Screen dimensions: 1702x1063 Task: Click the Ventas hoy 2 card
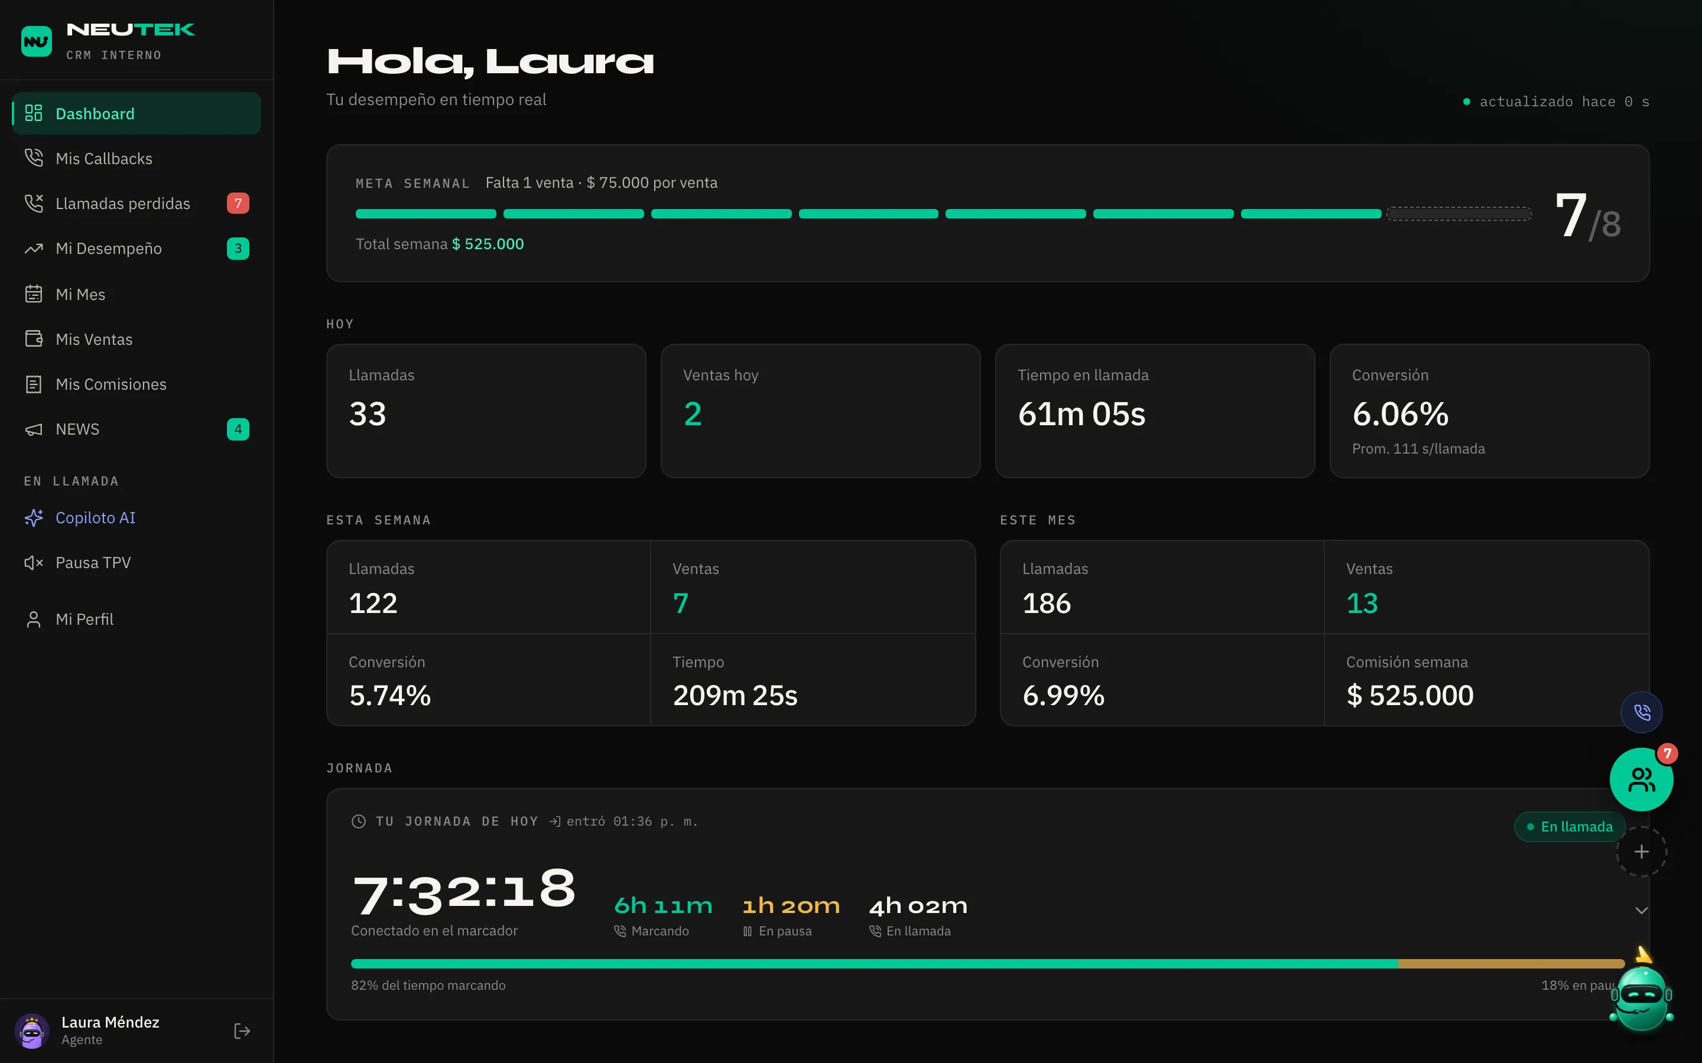coord(821,410)
